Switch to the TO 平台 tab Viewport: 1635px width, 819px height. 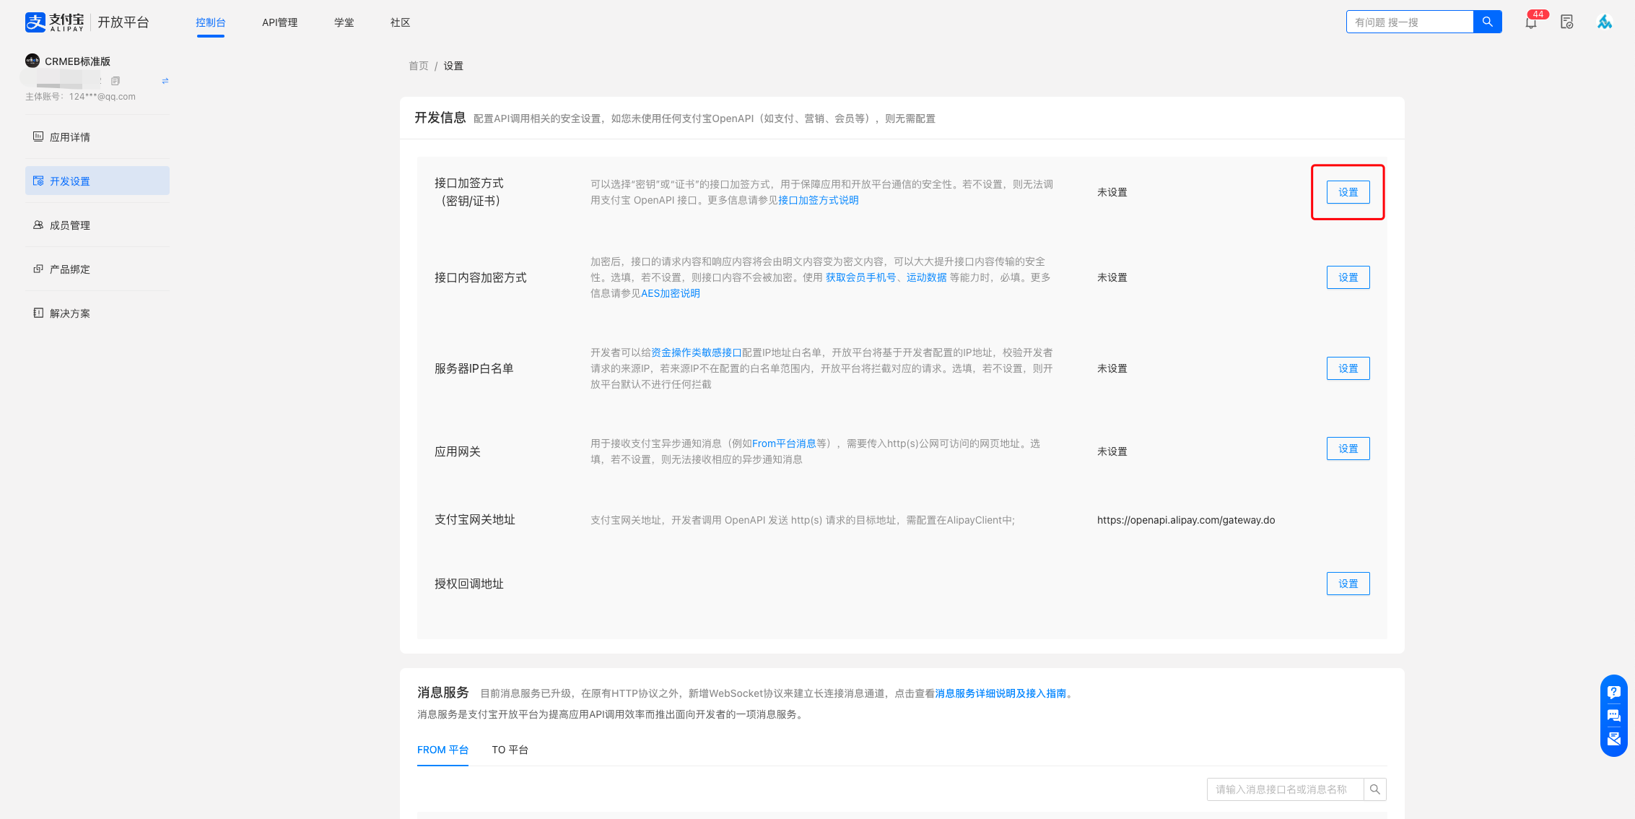510,750
